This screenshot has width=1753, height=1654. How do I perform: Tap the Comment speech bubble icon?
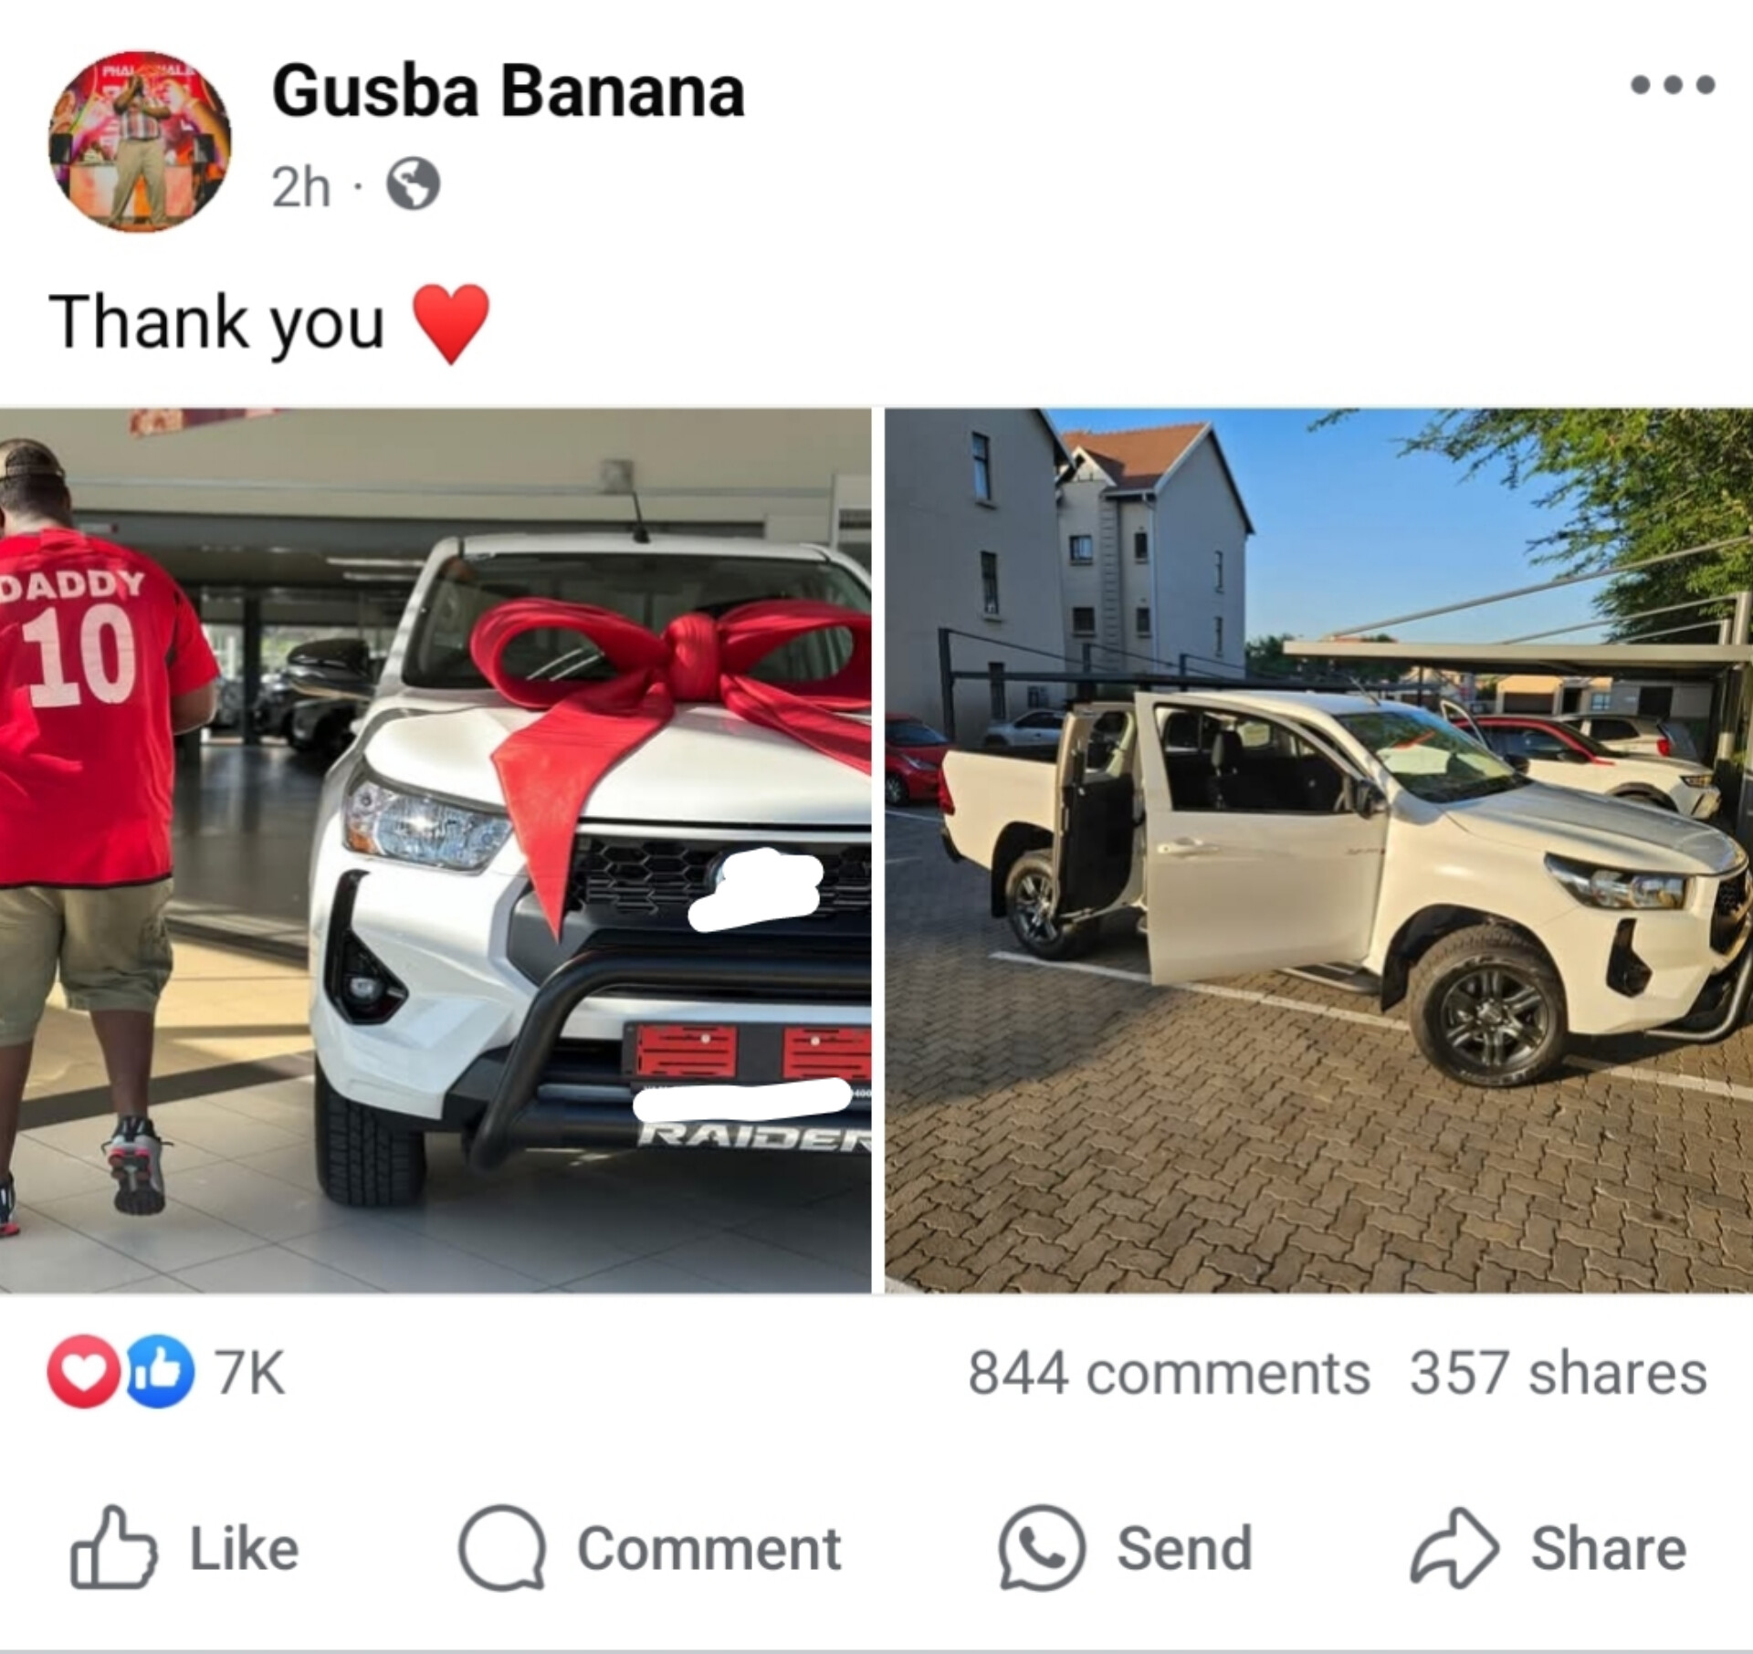click(x=502, y=1548)
